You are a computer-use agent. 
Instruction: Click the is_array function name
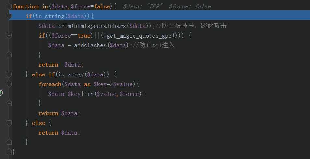point(71,75)
